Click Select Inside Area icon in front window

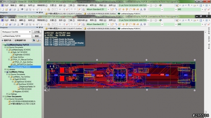coord(56,24)
